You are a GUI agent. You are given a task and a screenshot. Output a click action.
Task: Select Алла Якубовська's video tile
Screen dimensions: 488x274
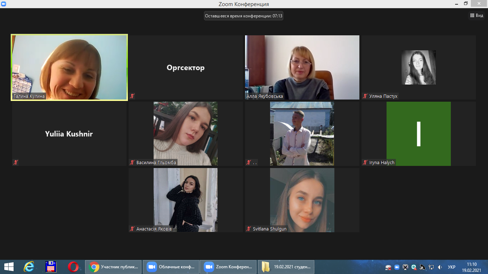(x=302, y=67)
